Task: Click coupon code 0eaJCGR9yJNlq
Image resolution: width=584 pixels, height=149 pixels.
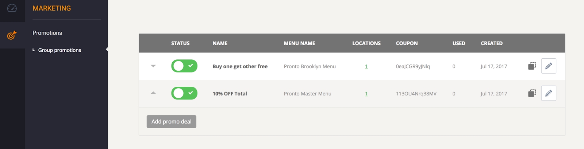Action: (413, 66)
